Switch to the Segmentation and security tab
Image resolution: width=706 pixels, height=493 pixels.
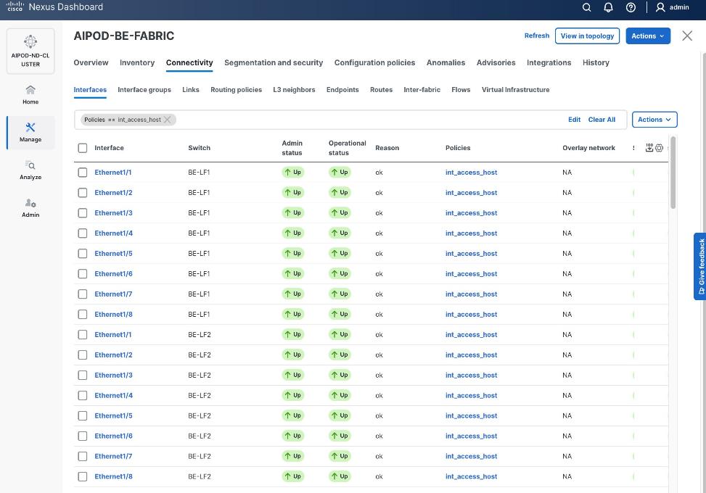click(x=274, y=63)
